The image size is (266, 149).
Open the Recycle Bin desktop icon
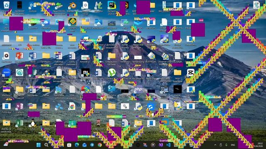7,5
